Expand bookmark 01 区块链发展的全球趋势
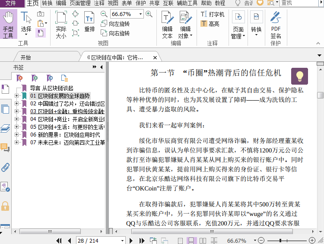 16,96
